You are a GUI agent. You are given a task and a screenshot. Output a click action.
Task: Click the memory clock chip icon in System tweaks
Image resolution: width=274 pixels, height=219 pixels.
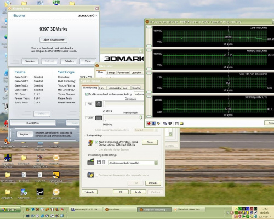99,118
